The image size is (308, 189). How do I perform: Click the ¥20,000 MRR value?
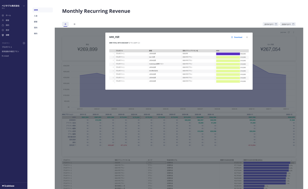[243, 54]
